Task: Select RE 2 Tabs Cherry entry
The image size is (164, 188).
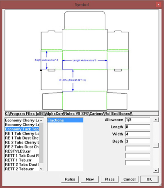Action: [22, 142]
